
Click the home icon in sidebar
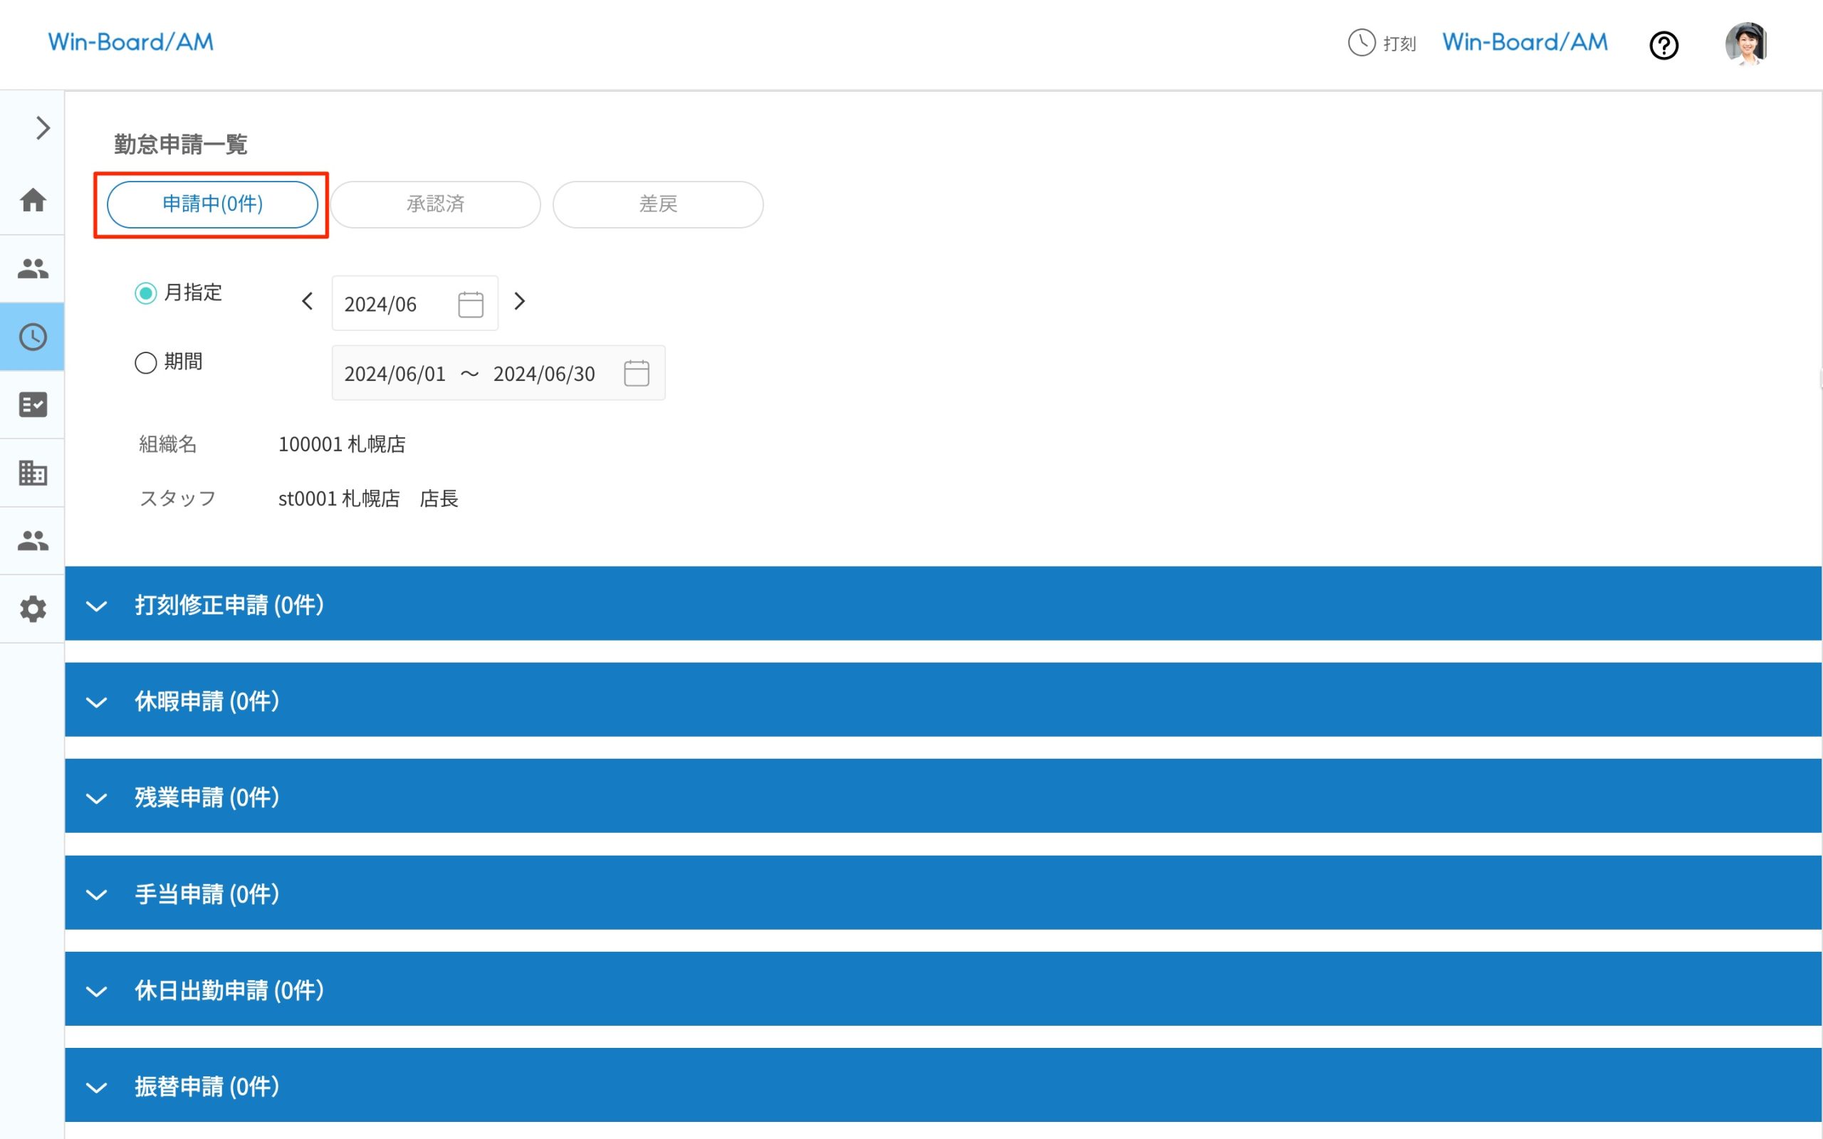(32, 200)
